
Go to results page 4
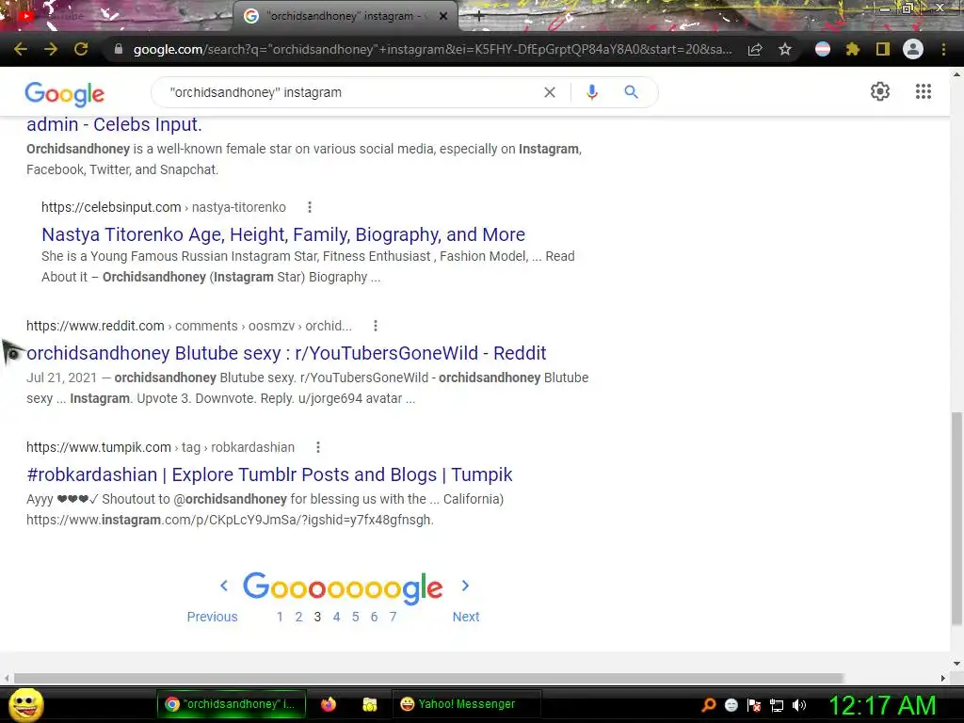click(336, 617)
